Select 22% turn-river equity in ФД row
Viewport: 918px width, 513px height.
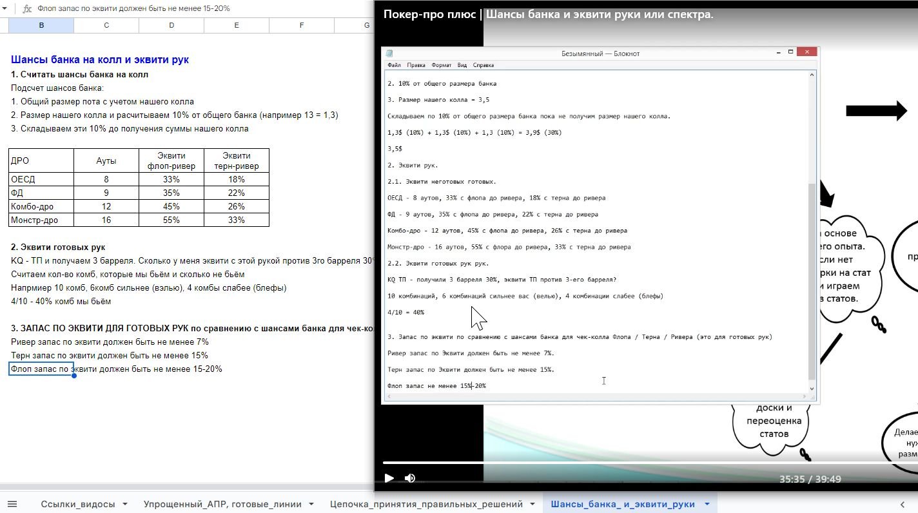pos(237,193)
